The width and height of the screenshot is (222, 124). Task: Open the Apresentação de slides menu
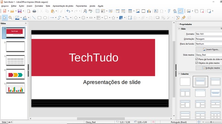(x=63, y=6)
